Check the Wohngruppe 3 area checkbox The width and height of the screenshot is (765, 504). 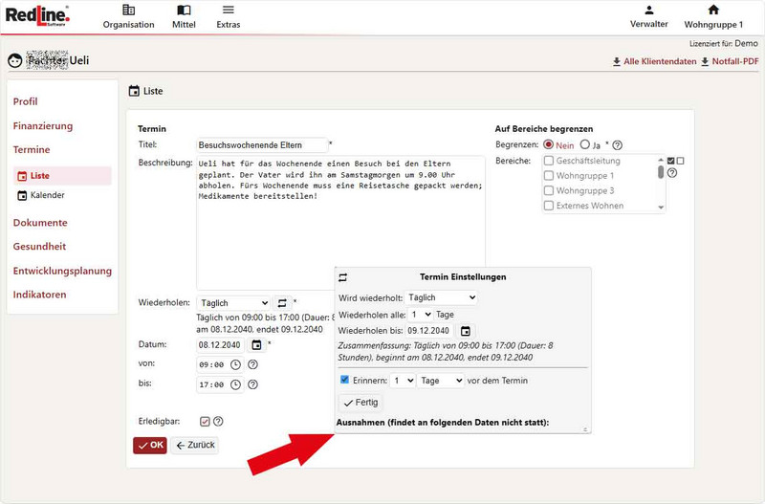549,191
